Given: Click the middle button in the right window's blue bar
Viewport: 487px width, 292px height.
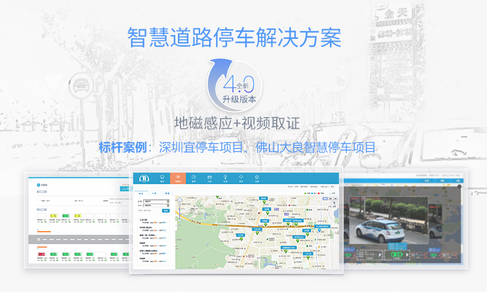Looking at the screenshot, I should pyautogui.click(x=442, y=180).
